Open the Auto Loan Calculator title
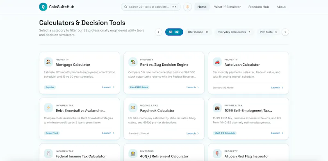 242,65
